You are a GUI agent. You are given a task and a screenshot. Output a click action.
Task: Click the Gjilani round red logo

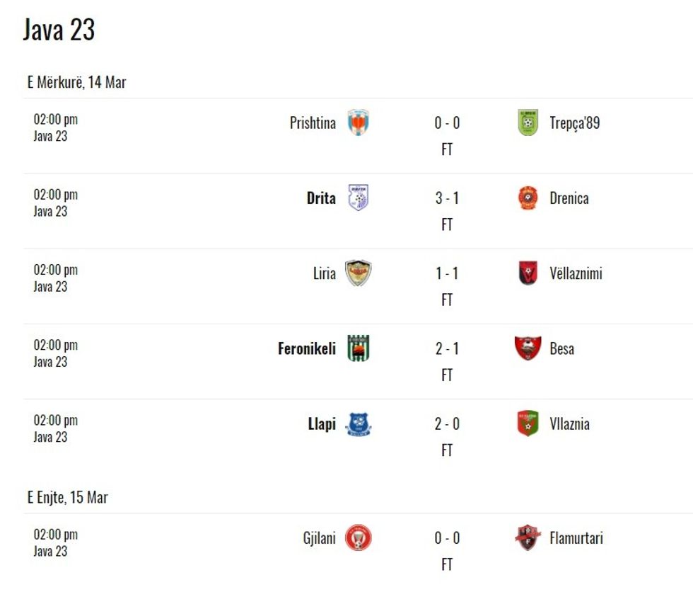[x=358, y=538]
